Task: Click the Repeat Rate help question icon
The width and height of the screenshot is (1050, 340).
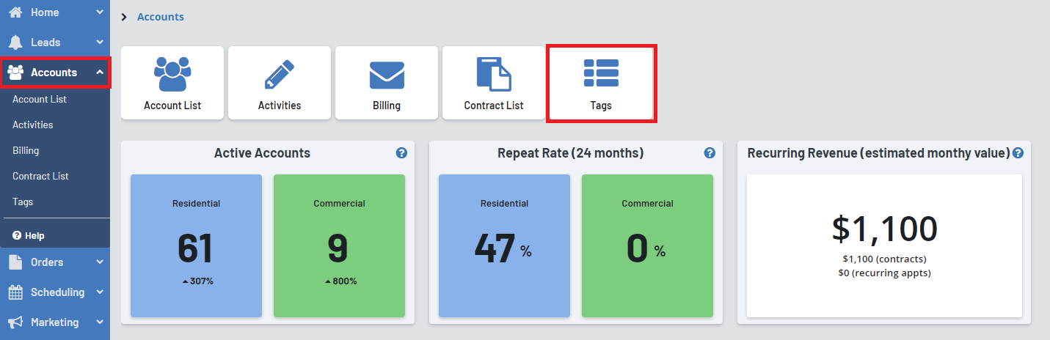Action: 710,153
